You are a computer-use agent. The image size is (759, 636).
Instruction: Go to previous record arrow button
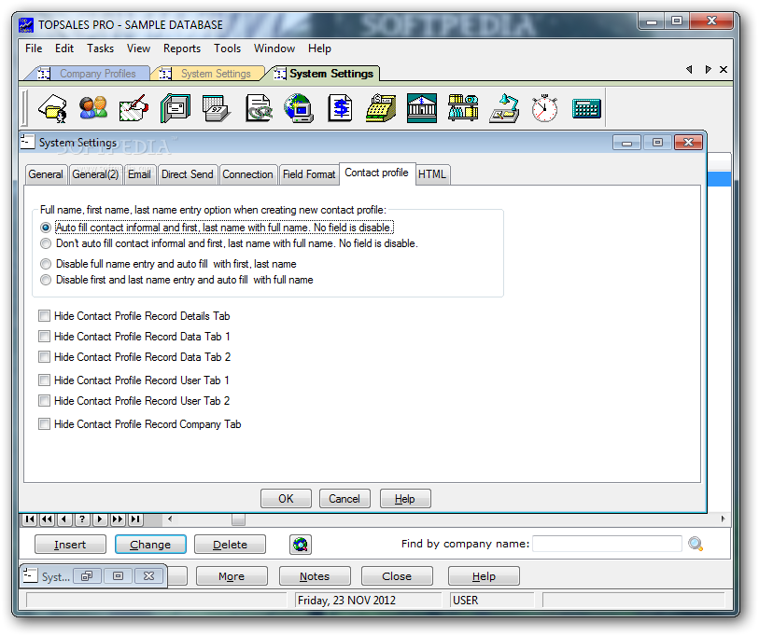[64, 519]
